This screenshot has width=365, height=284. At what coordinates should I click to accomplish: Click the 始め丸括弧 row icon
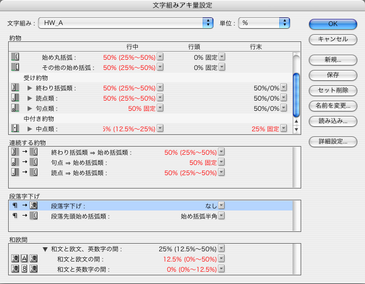[15, 57]
